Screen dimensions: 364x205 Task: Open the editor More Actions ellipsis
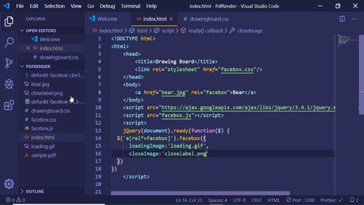(354, 19)
